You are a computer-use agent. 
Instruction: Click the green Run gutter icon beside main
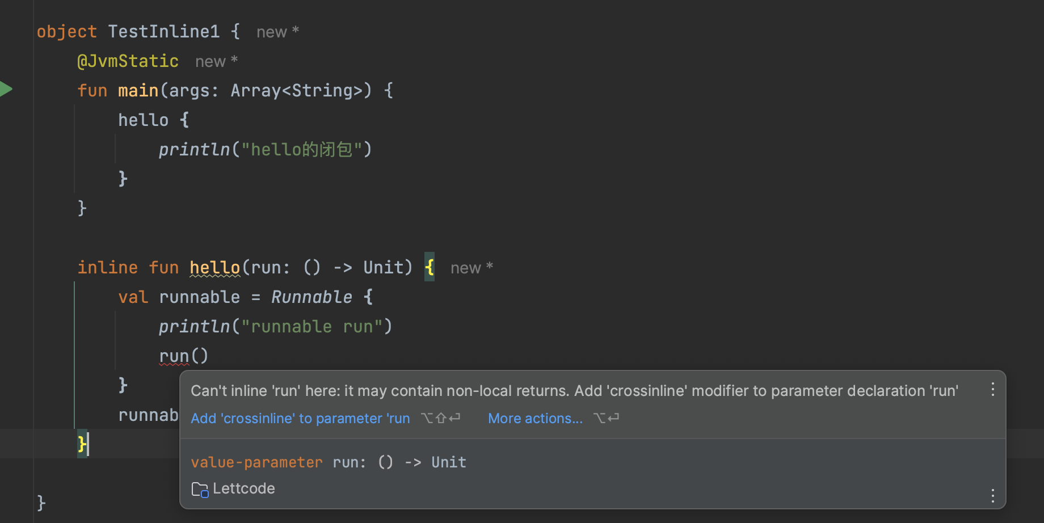[x=6, y=89]
